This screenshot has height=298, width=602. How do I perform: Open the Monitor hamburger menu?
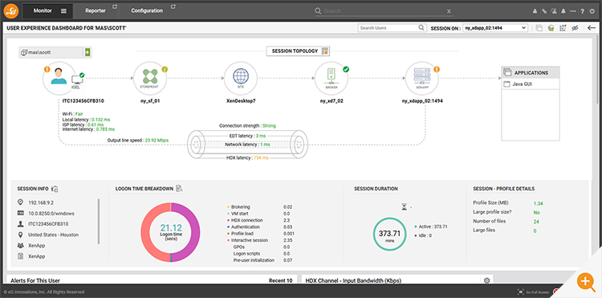click(63, 10)
